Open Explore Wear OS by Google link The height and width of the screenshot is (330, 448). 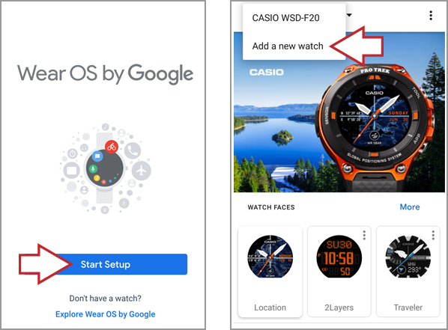[x=105, y=314]
